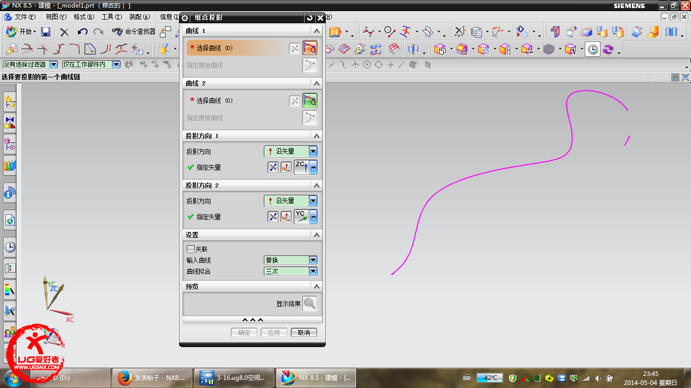Open the ZC vector type dropdown arrow
The image size is (691, 388).
314,167
